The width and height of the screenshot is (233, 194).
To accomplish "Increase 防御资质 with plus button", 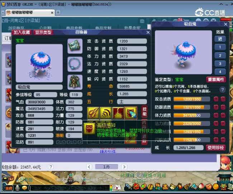I will (x=216, y=107).
